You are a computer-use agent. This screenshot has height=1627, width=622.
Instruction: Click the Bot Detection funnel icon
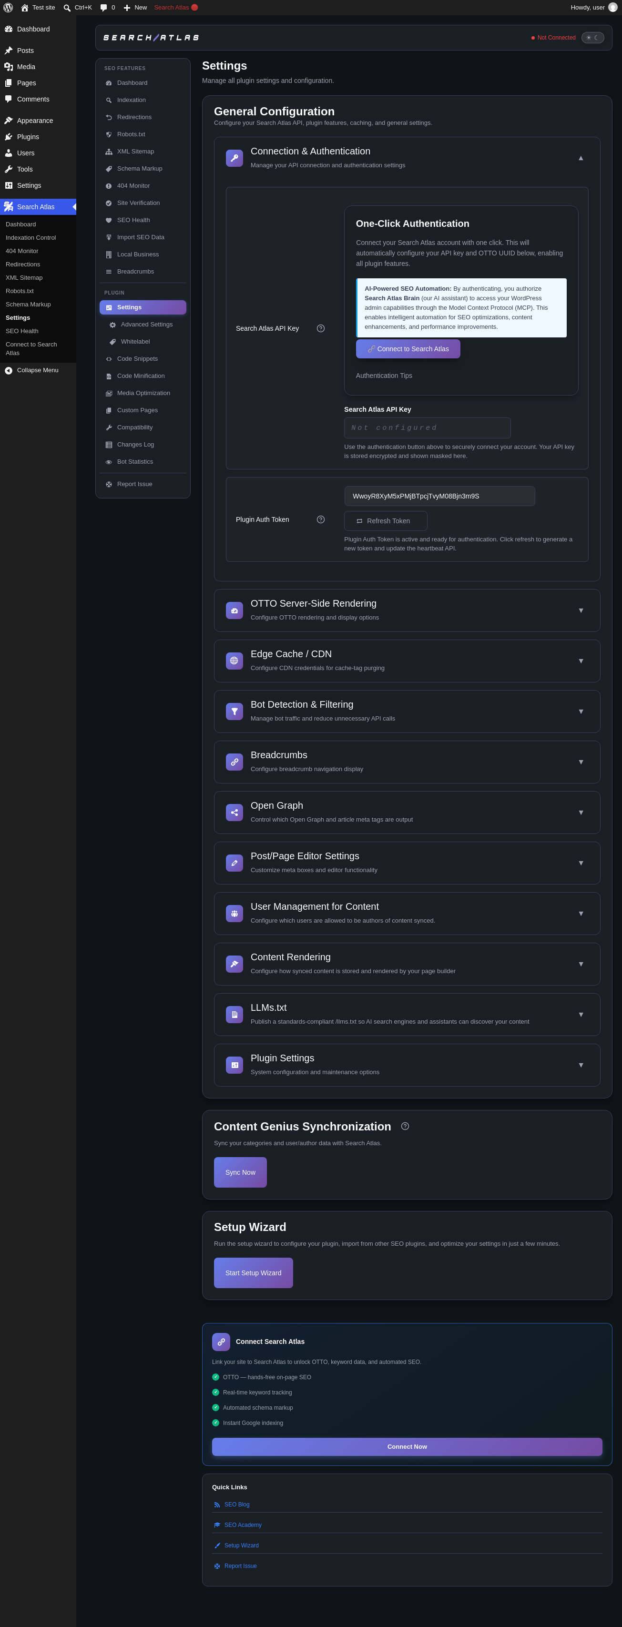[x=235, y=712]
